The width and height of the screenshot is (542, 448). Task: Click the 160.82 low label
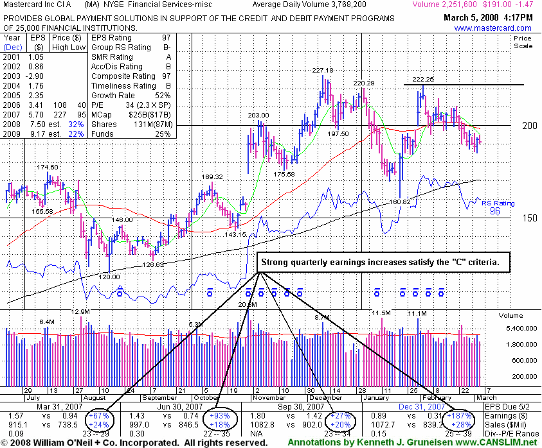click(x=399, y=202)
